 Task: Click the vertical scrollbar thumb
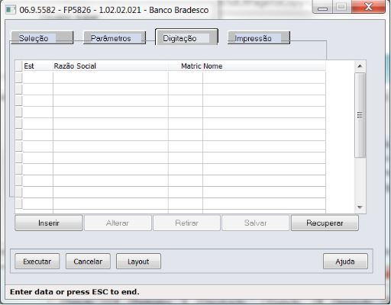360,115
